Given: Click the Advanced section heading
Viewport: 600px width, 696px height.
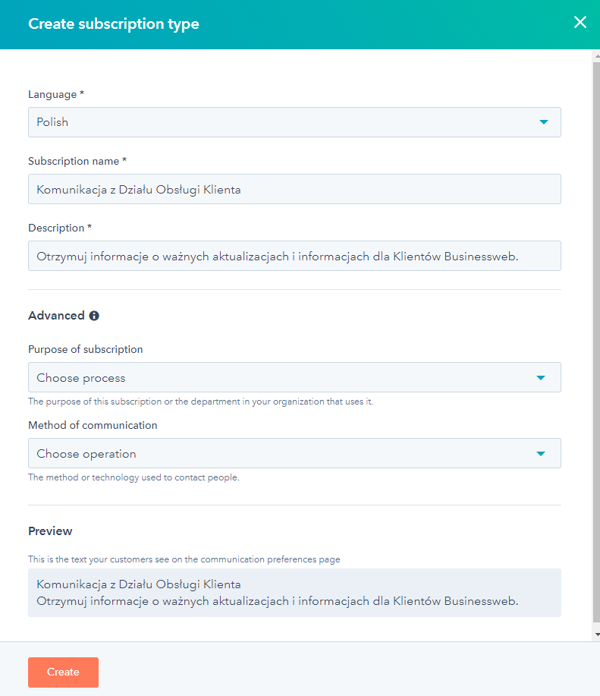Looking at the screenshot, I should [x=56, y=316].
